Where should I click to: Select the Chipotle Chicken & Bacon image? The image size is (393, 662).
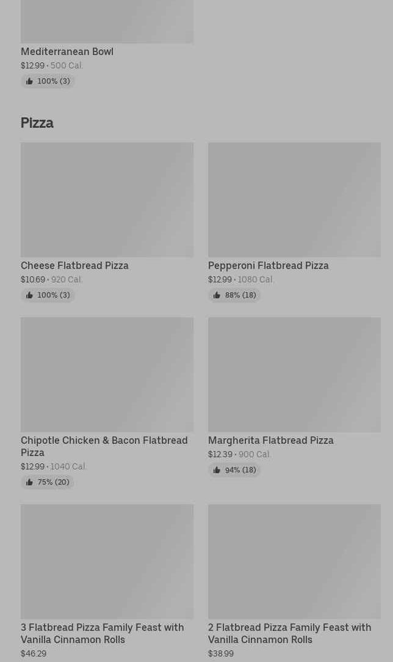click(107, 374)
